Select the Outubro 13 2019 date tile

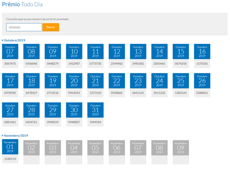(138, 51)
